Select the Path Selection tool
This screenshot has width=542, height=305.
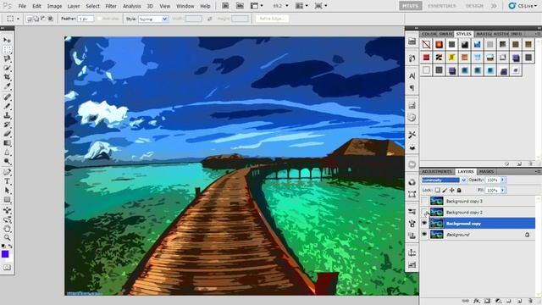7,191
